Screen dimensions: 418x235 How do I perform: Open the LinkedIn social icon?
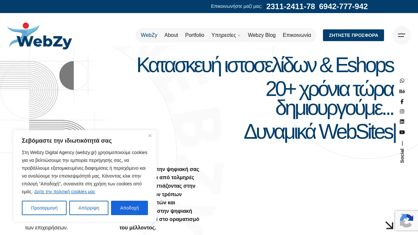tap(402, 121)
